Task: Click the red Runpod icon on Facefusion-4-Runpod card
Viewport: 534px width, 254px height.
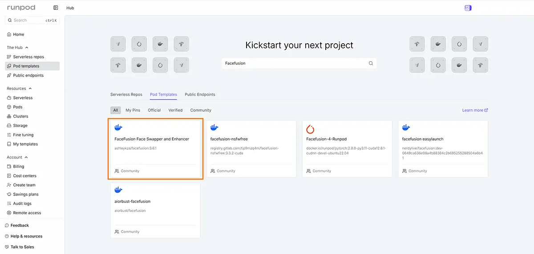Action: [311, 129]
